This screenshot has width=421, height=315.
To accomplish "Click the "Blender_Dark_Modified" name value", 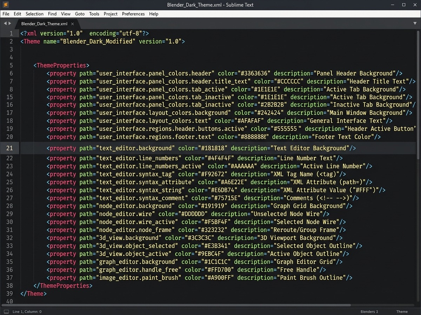I will coord(98,41).
